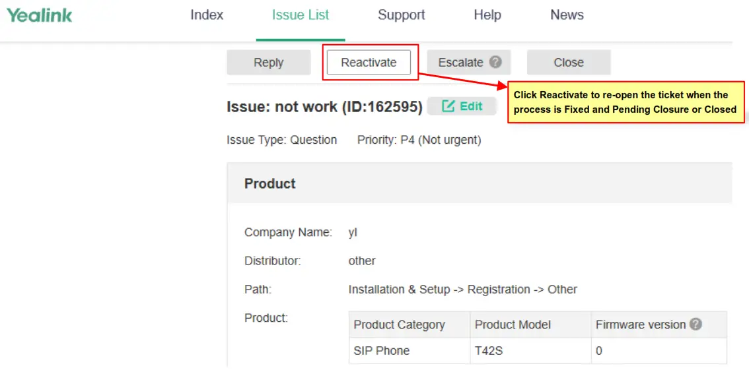
Task: Go to the Help page
Action: point(487,15)
